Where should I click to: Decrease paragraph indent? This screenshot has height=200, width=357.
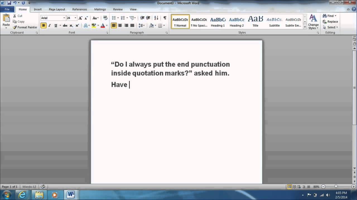tap(142, 18)
